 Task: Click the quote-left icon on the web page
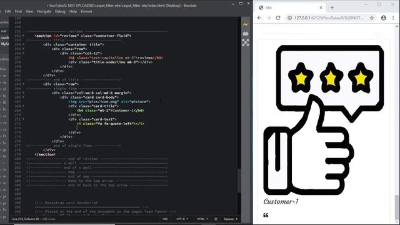click(x=266, y=215)
